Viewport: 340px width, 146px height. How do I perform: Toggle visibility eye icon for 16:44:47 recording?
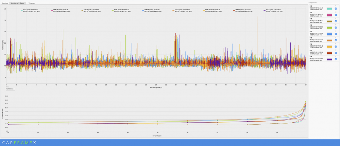336,8
